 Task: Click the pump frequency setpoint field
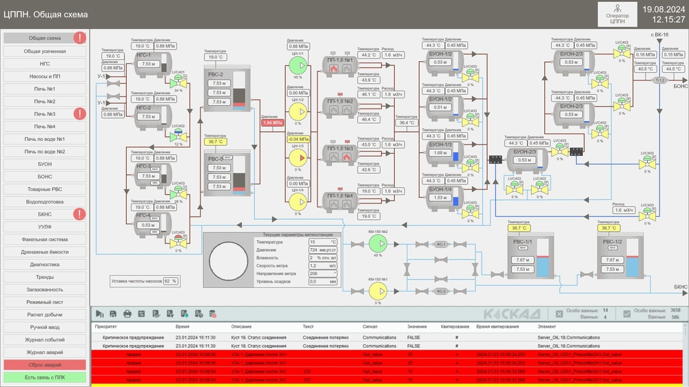click(169, 281)
